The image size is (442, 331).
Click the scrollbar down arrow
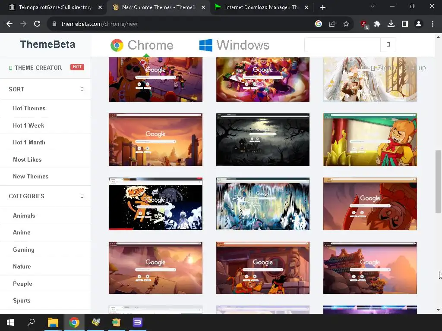click(x=438, y=310)
